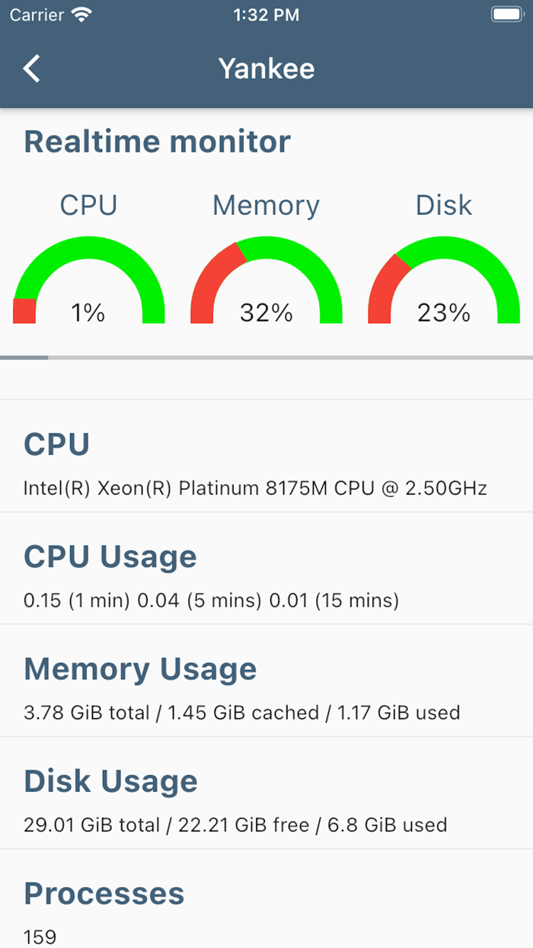The image size is (533, 948).
Task: Tap the page indicator below the gauges
Action: 24,357
